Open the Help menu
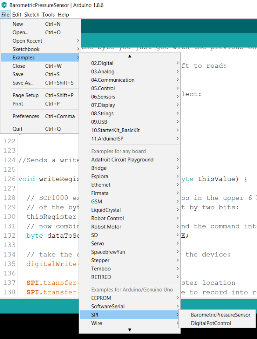 point(63,15)
